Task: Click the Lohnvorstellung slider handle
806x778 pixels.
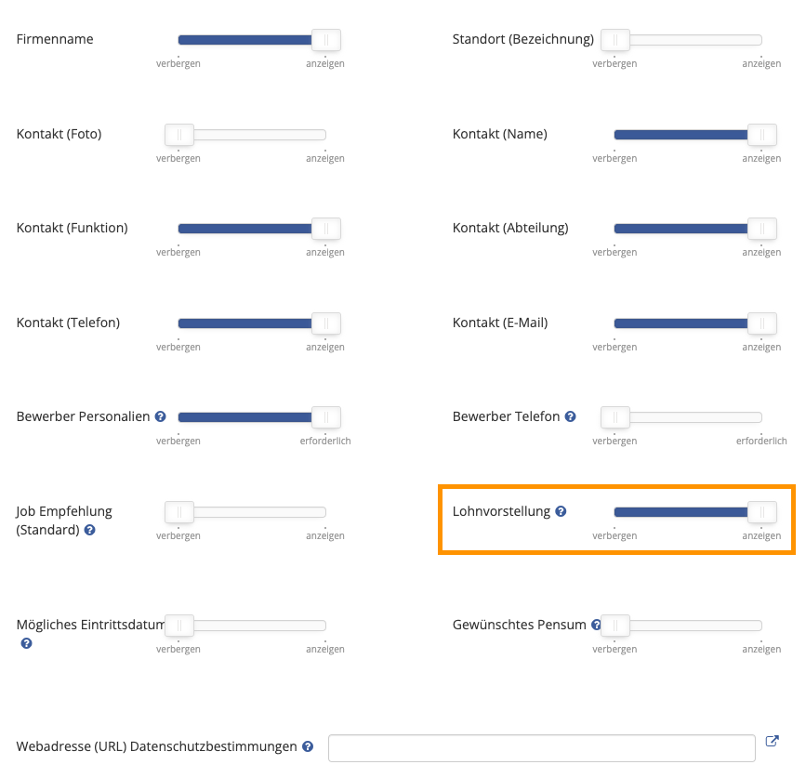Action: click(x=761, y=512)
